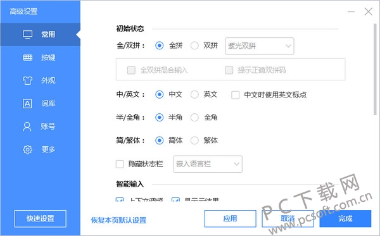Click the 应用 button
Viewport: 380px width, 236px height.
click(x=231, y=219)
